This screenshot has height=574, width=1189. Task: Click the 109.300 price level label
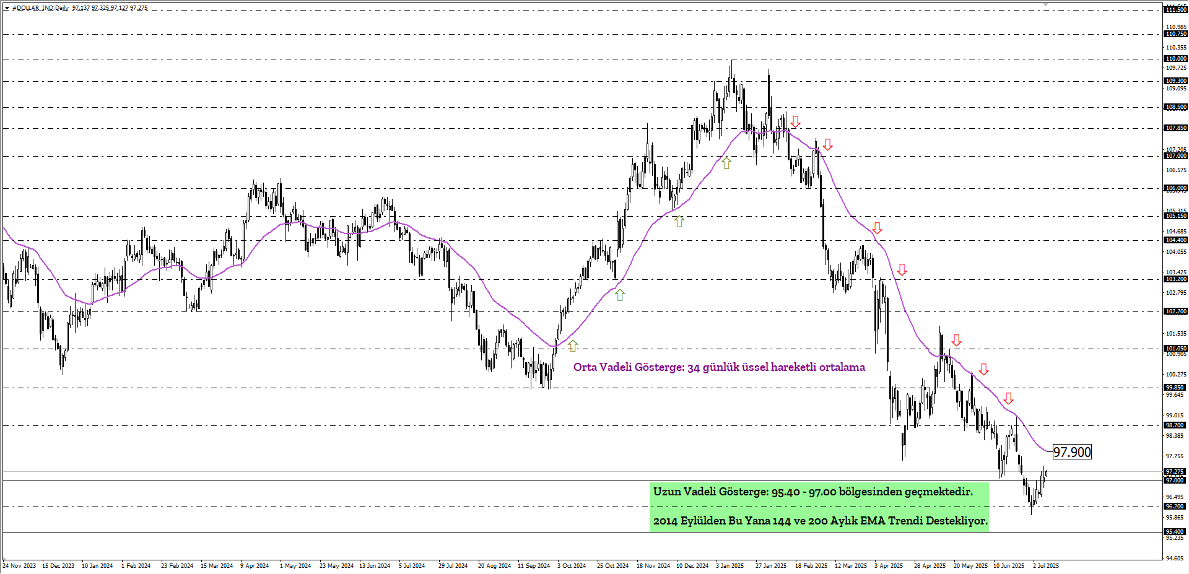click(x=1176, y=81)
